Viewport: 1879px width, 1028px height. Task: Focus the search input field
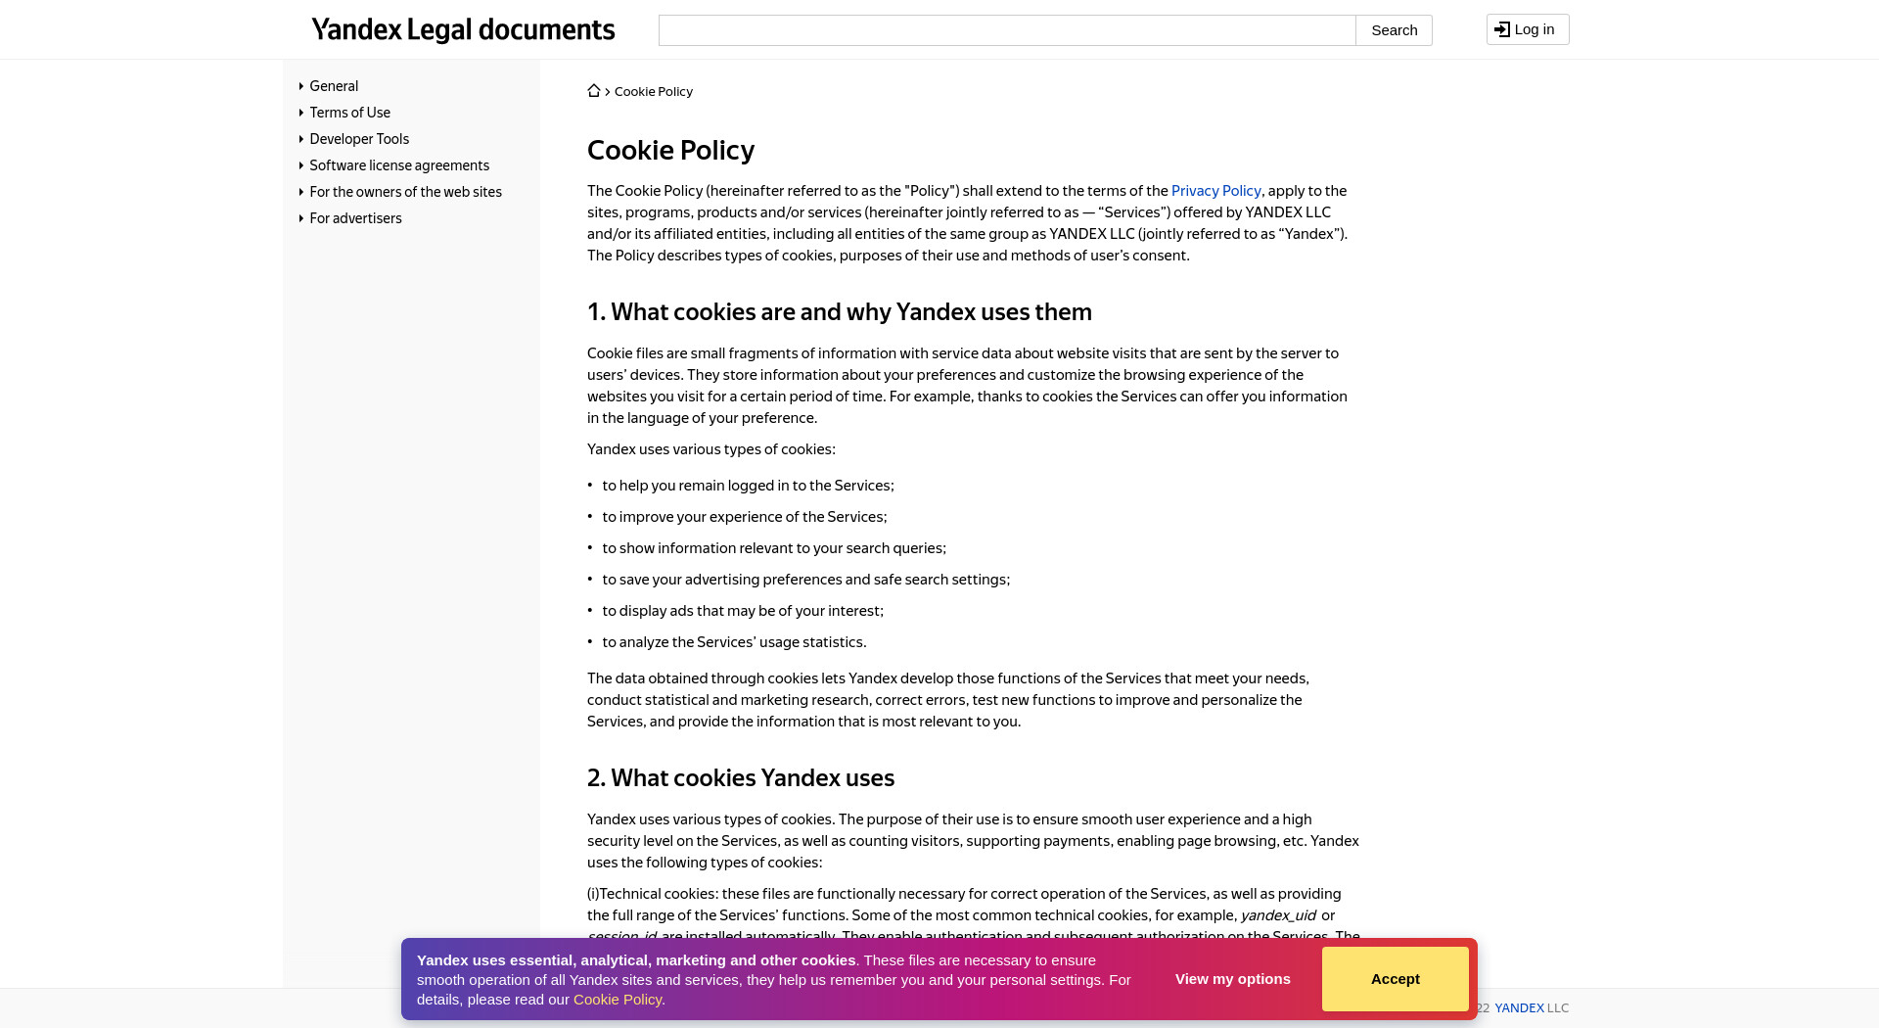tap(1007, 30)
